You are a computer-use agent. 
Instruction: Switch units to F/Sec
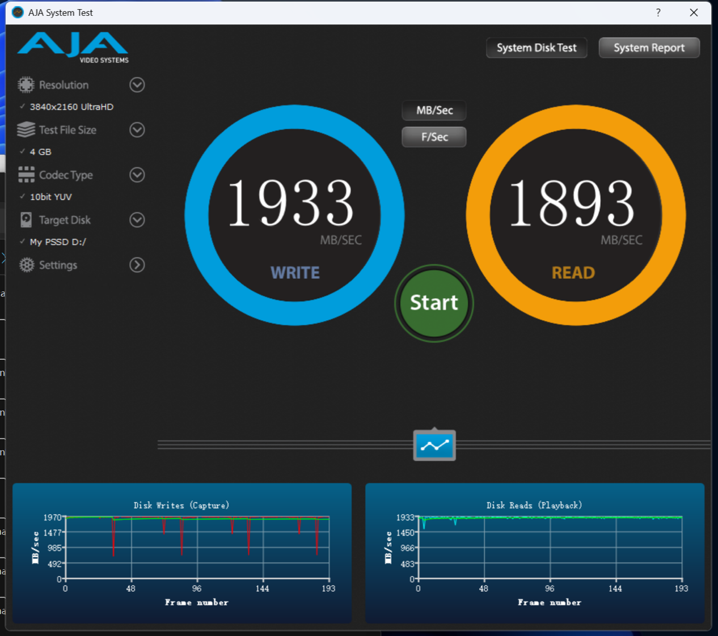point(434,137)
